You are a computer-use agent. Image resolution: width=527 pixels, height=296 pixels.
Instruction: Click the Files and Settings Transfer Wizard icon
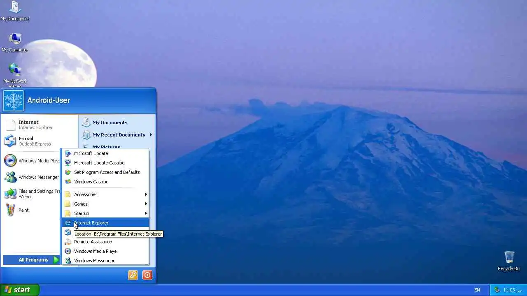[x=10, y=194]
